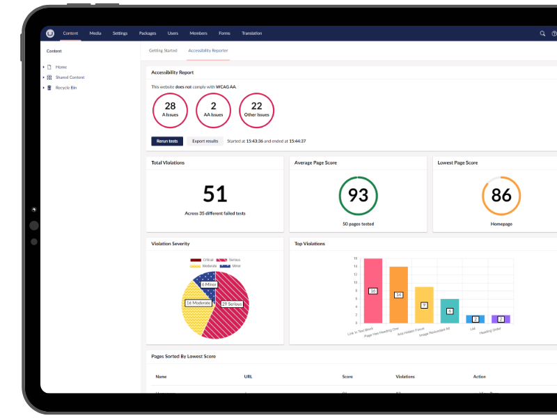Expand the Shared Content tree item
The image size is (557, 418).
pos(43,77)
